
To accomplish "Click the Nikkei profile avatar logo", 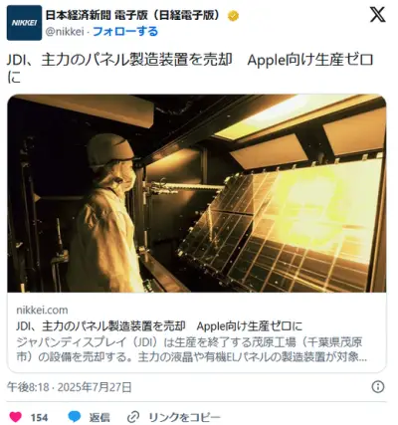I will tap(24, 23).
